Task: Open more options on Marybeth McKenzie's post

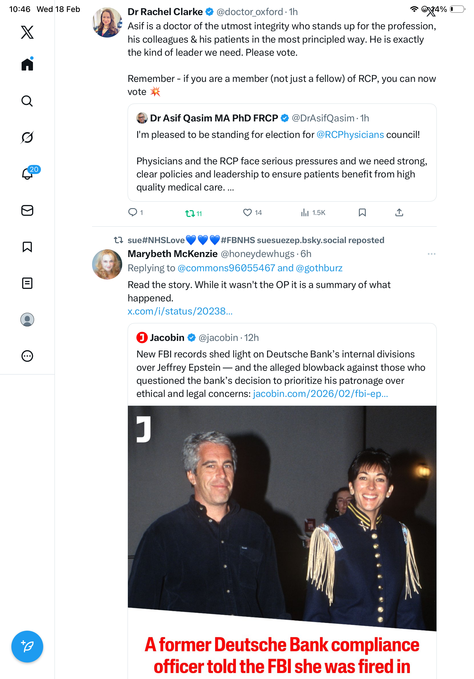Action: pos(431,254)
